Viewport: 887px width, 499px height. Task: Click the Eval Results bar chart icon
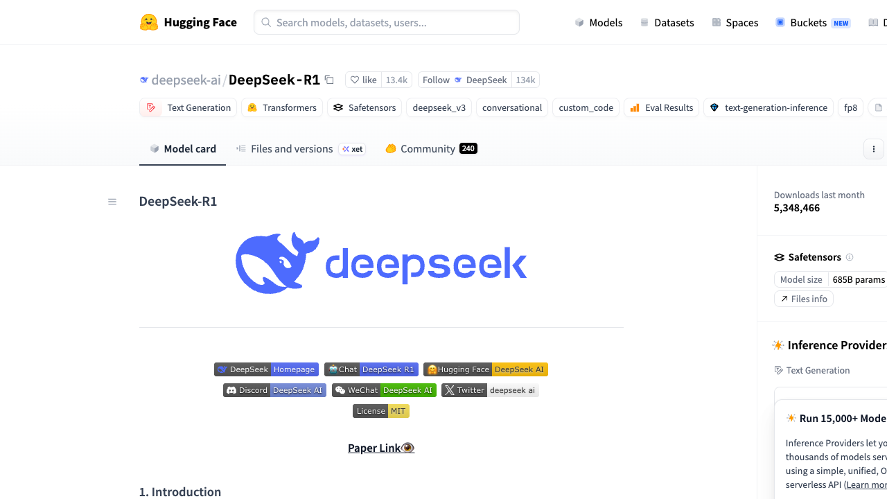pos(635,107)
